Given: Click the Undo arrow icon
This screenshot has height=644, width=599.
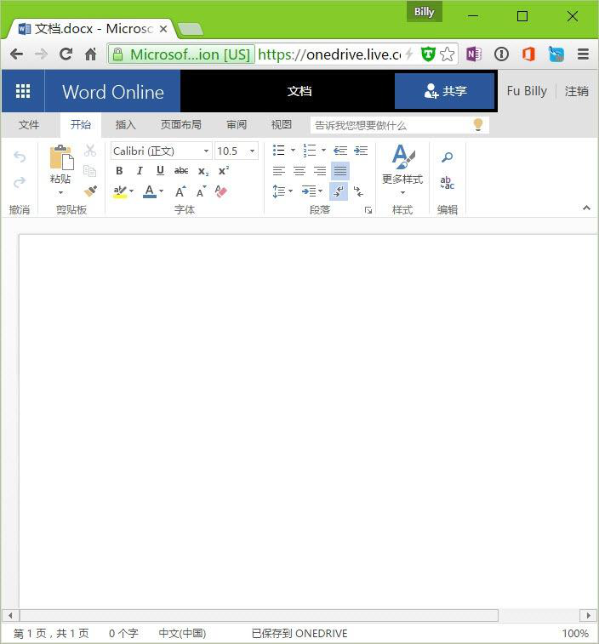Looking at the screenshot, I should [20, 157].
